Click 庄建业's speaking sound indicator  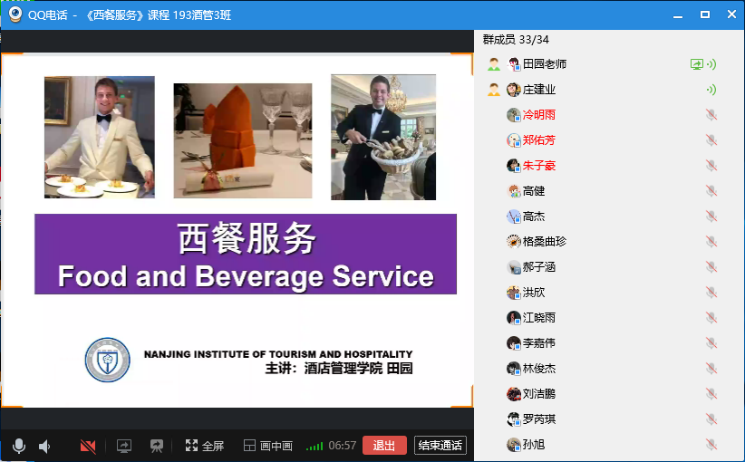711,90
